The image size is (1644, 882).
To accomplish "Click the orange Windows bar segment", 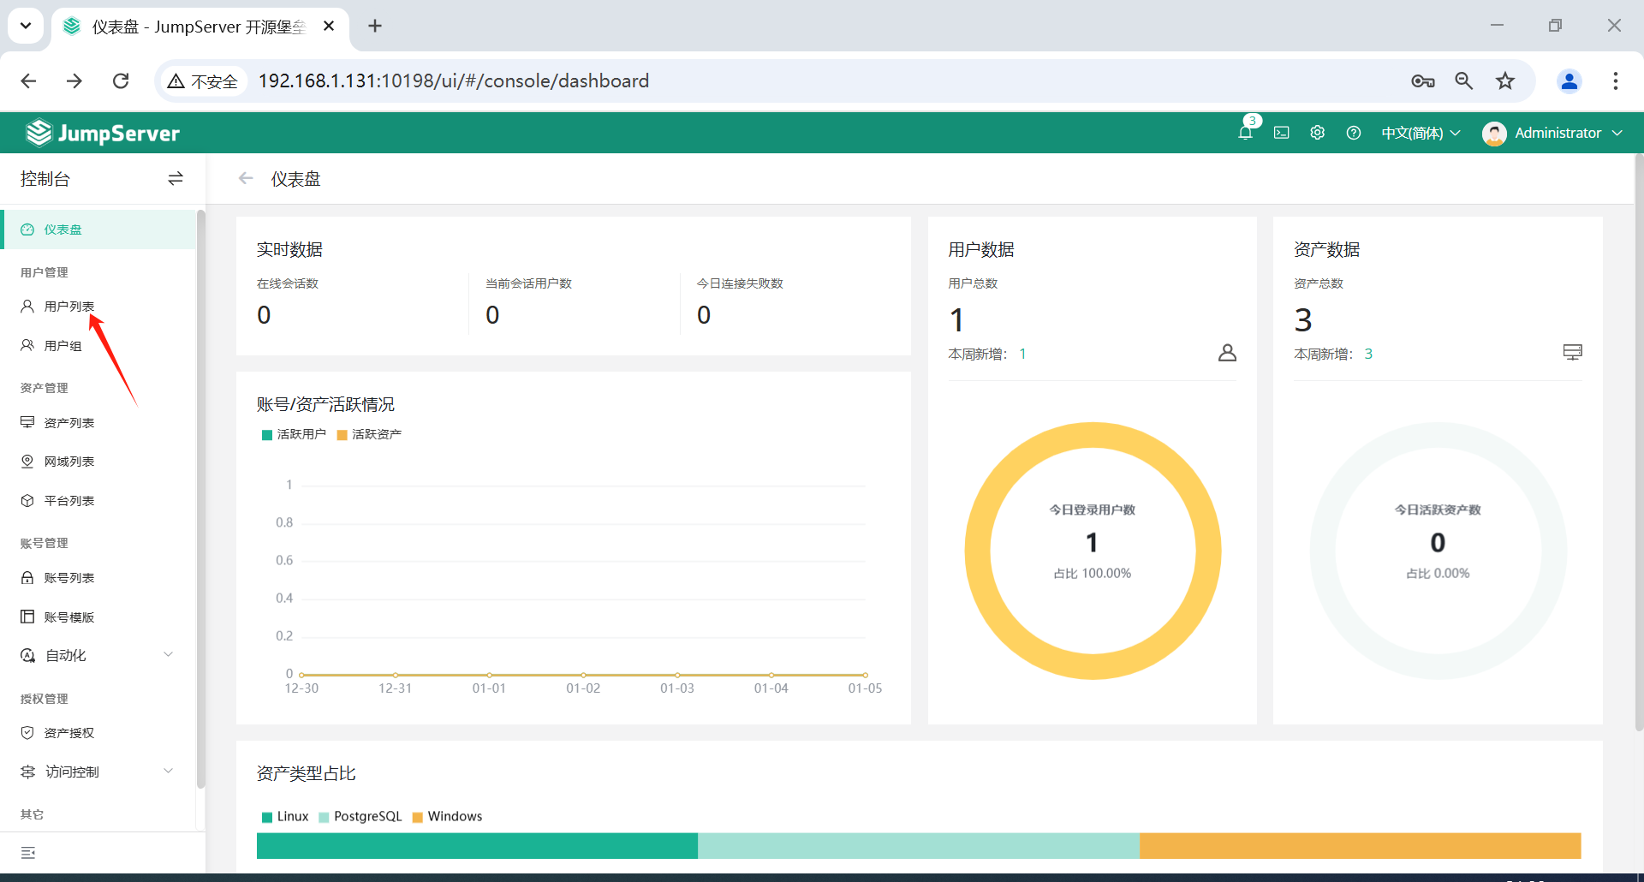I will 1361,846.
